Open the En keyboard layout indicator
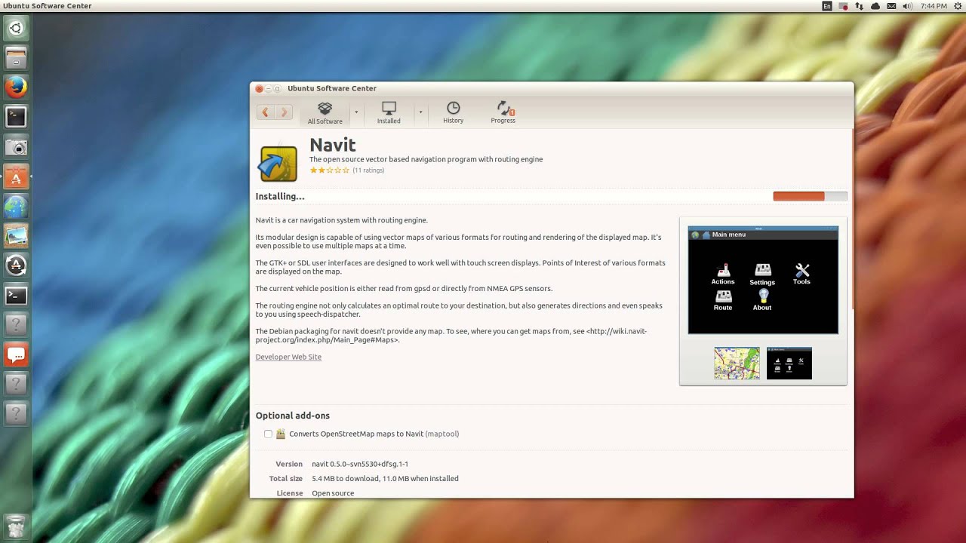 coord(827,6)
